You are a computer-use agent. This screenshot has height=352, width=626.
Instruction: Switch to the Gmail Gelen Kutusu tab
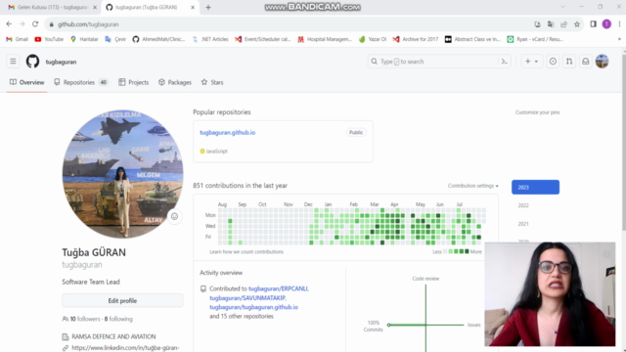coord(52,7)
